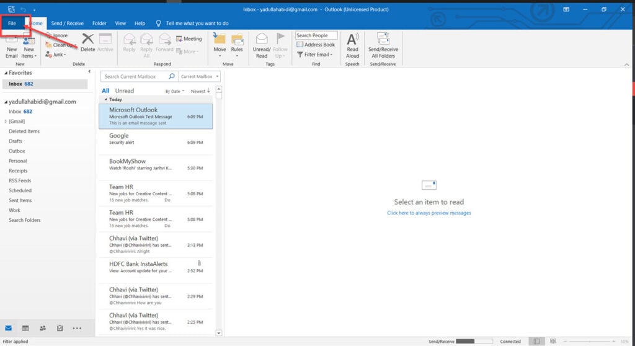Switch to the Send / Receive tab

(x=67, y=23)
